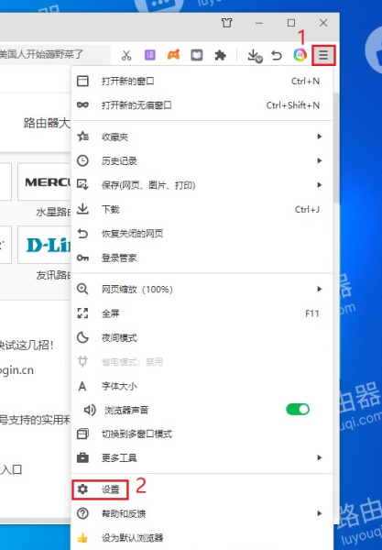Image resolution: width=382 pixels, height=550 pixels.
Task: Open the hamburger main menu button
Action: tap(323, 55)
